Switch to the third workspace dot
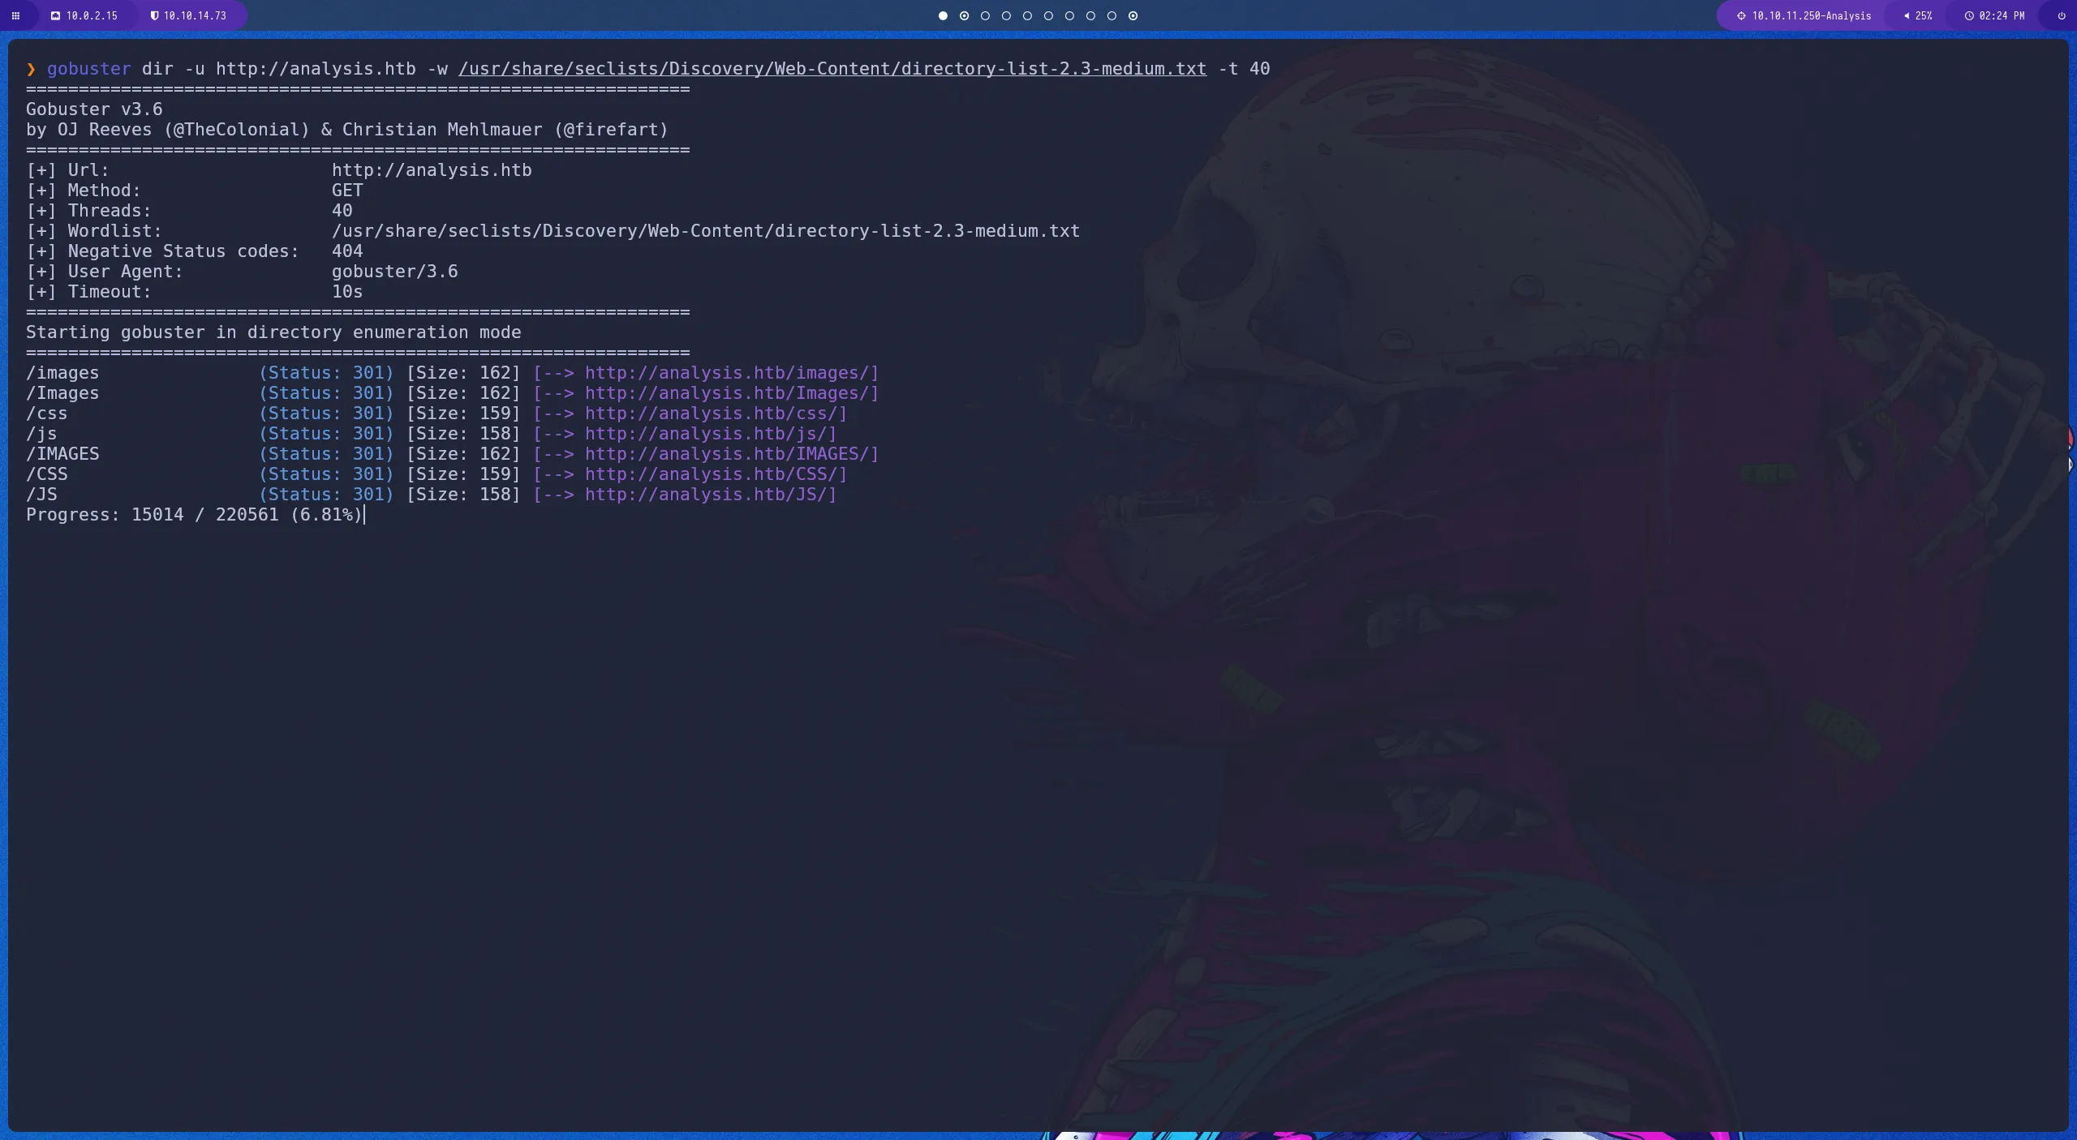Screen dimensions: 2077x1140 tap(984, 15)
